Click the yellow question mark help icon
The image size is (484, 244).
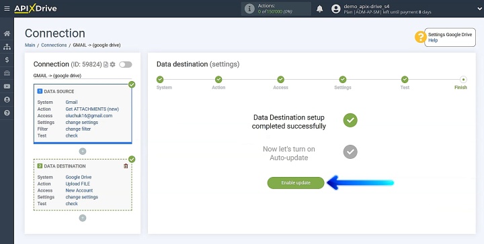click(420, 38)
